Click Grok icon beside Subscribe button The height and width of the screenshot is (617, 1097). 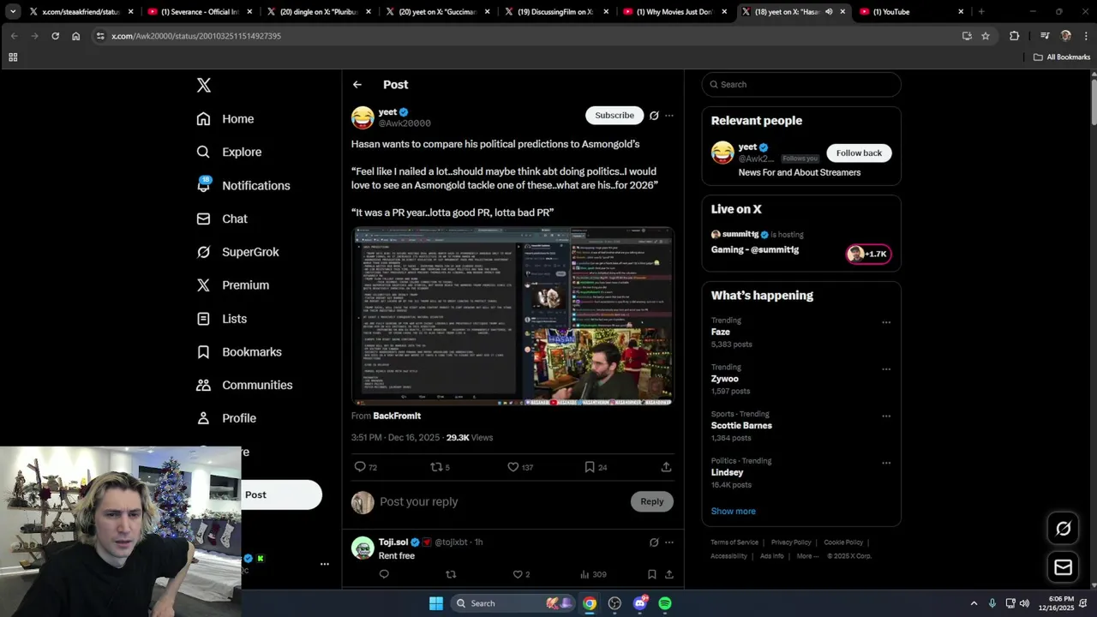(654, 116)
